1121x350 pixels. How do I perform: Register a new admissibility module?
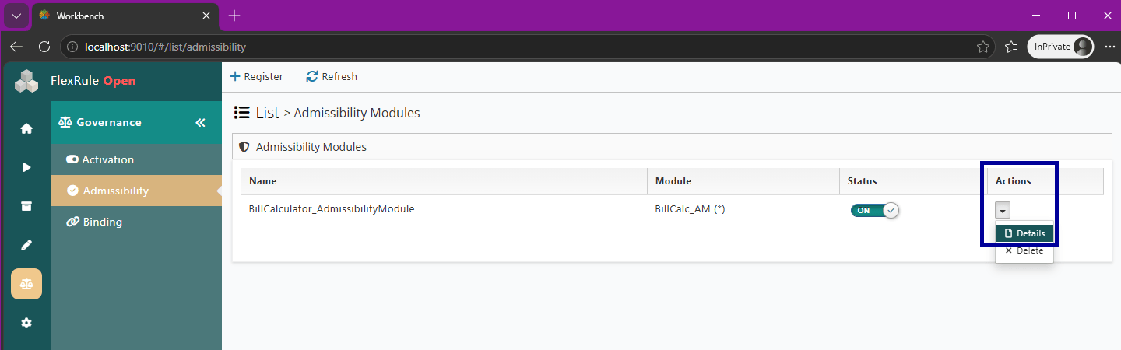(257, 76)
